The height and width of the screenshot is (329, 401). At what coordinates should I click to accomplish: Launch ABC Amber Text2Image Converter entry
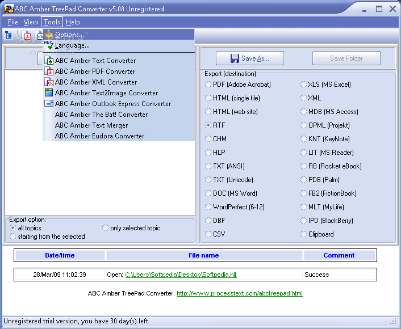pyautogui.click(x=119, y=92)
